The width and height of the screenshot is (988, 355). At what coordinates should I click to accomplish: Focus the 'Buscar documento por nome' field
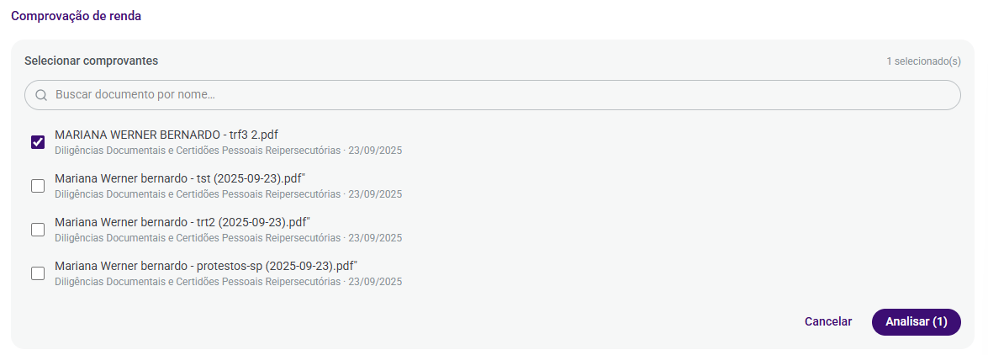pyautogui.click(x=492, y=95)
